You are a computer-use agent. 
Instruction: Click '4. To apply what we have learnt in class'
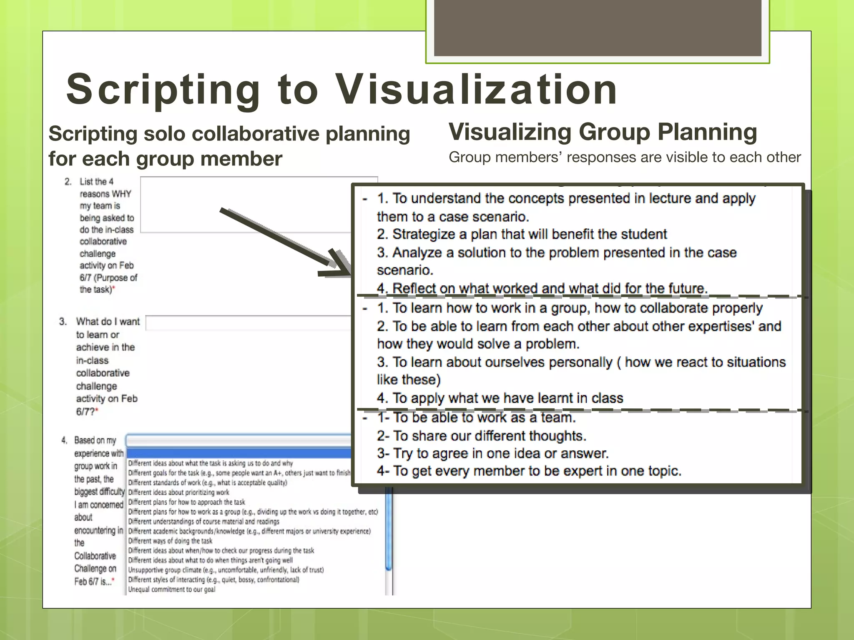click(500, 398)
